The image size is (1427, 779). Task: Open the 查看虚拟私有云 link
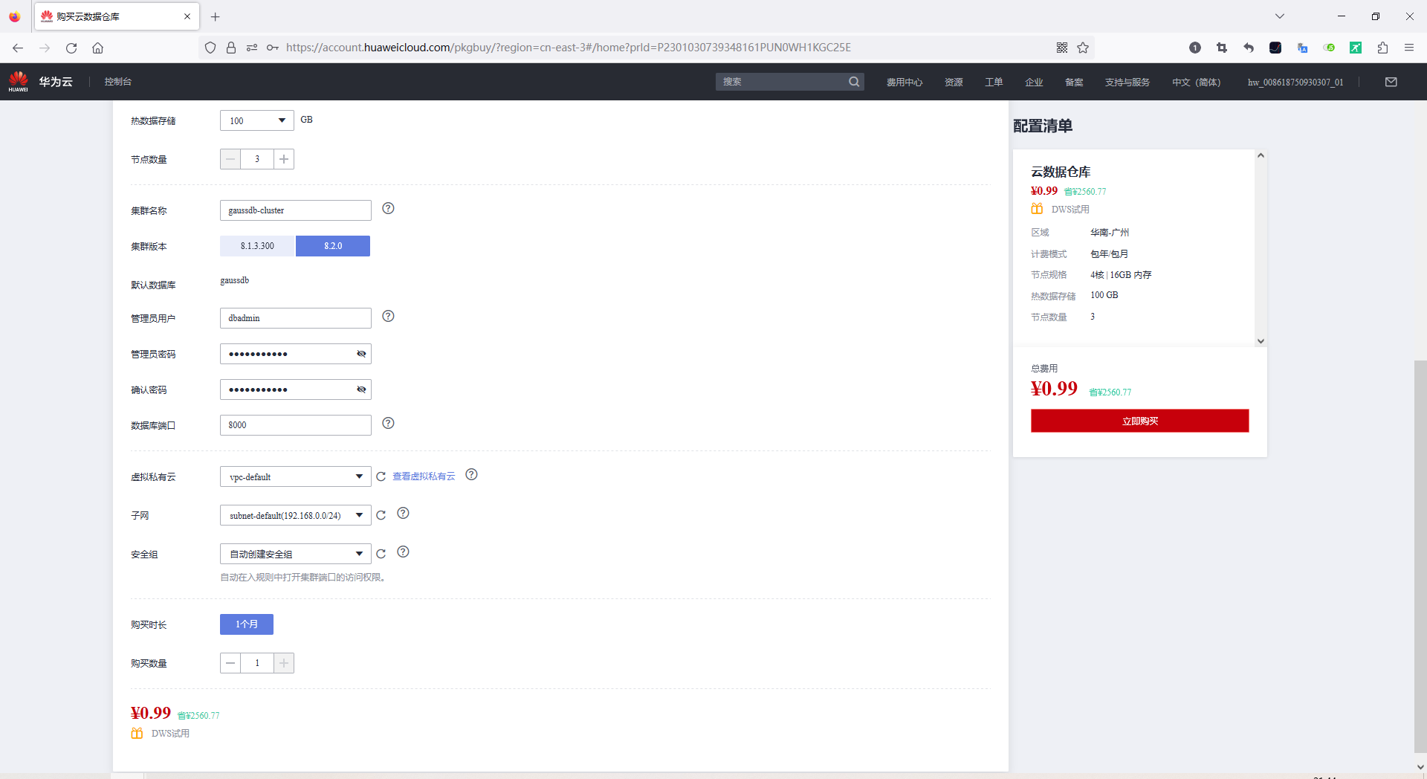pyautogui.click(x=424, y=476)
